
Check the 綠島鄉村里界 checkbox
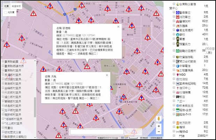tap(3, 105)
